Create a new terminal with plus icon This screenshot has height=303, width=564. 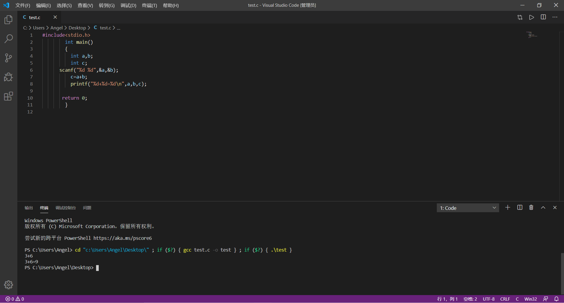508,207
